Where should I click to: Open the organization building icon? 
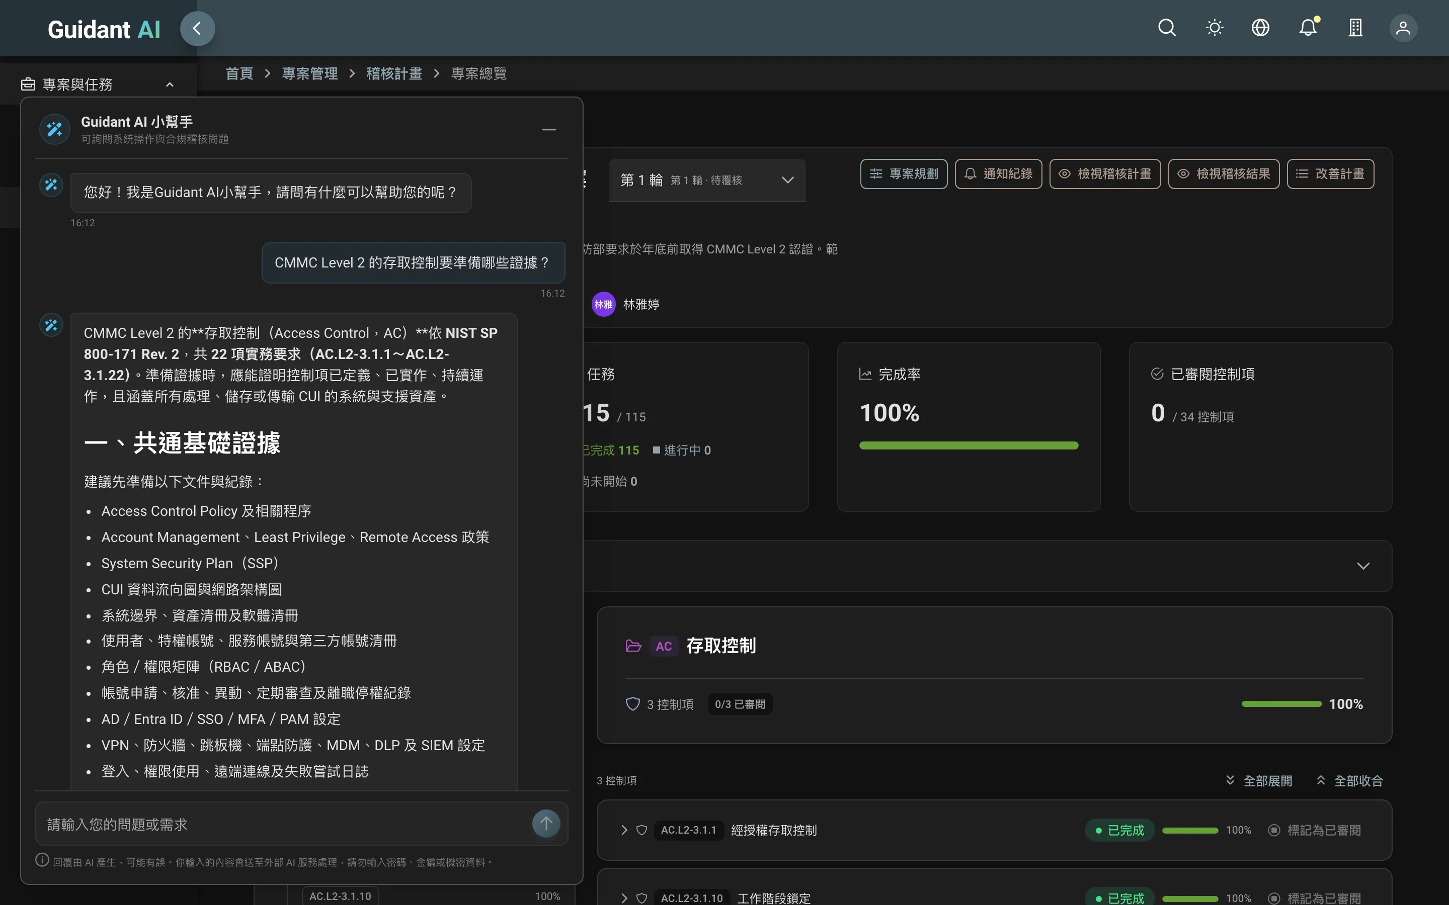click(x=1355, y=28)
